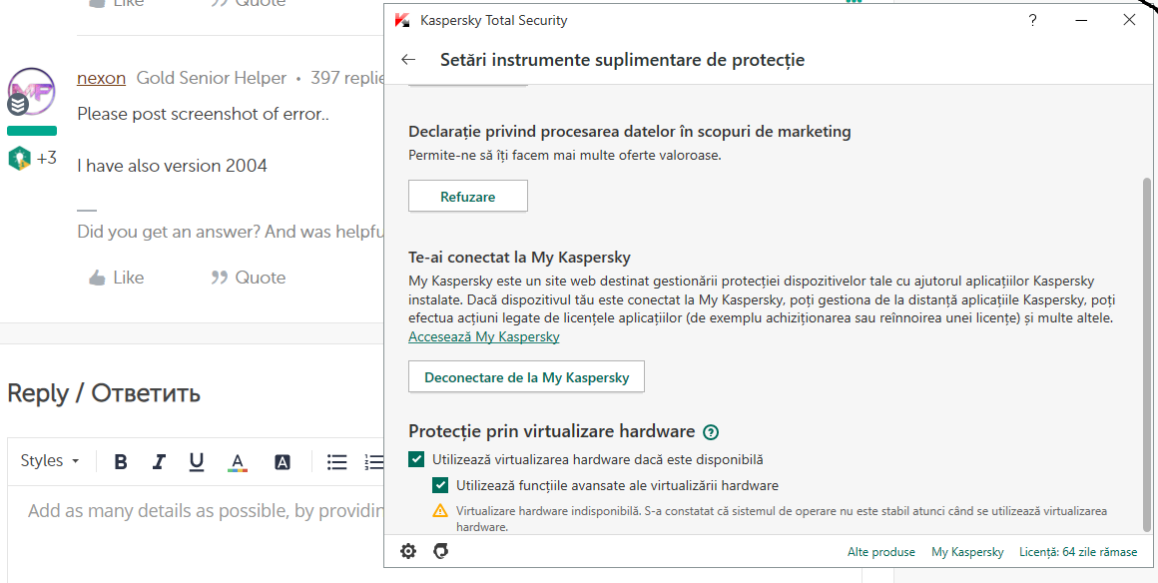This screenshot has height=583, width=1158.
Task: Follow the 'Accesează My Kaspersky' link
Action: tap(484, 337)
